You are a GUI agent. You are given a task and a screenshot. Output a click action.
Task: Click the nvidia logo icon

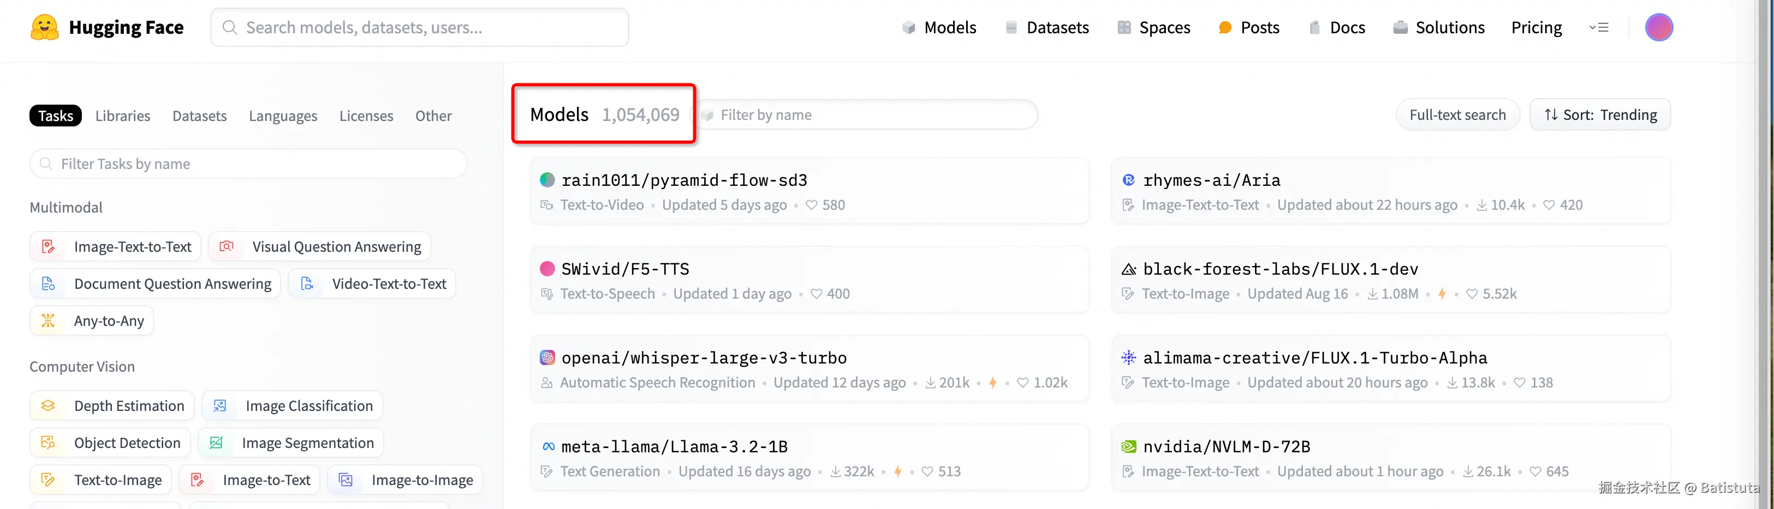coord(1129,446)
